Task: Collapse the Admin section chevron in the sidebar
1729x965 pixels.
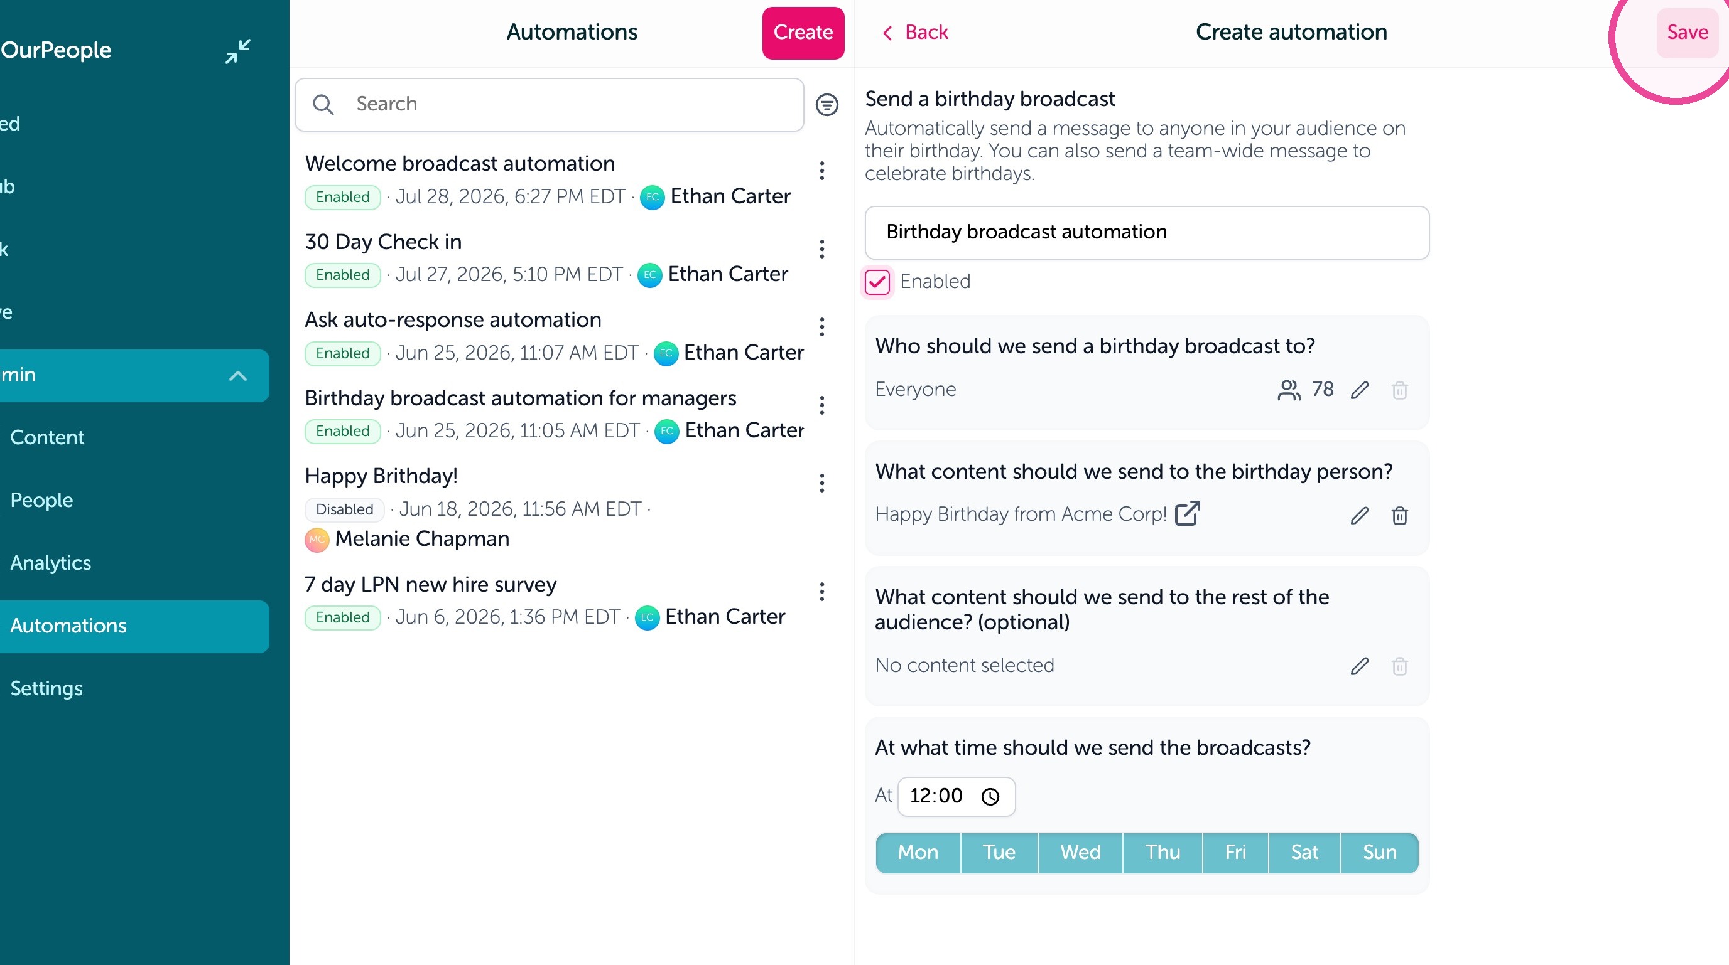Action: point(237,376)
